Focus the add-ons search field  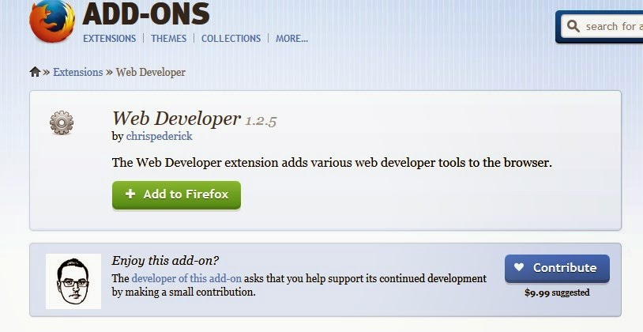[x=612, y=27]
